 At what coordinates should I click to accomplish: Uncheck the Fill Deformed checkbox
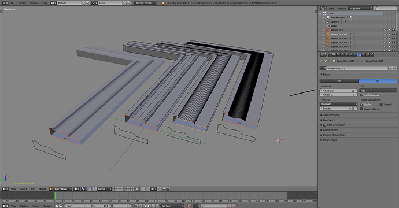click(361, 95)
